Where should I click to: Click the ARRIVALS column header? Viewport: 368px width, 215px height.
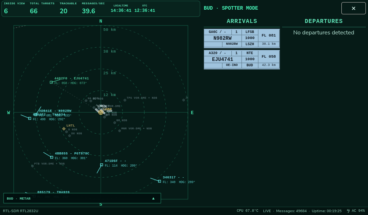click(x=242, y=21)
